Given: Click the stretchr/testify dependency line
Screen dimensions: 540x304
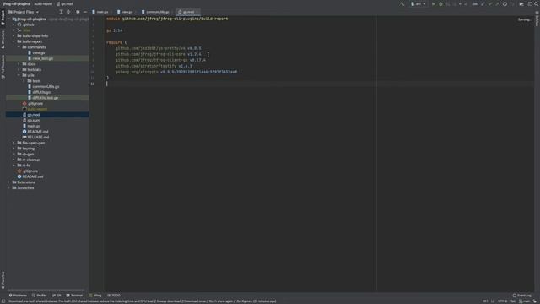Looking at the screenshot, I should tap(154, 66).
